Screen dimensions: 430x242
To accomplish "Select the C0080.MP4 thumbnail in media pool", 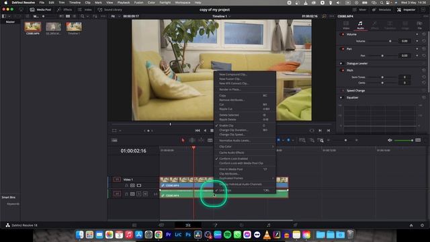I will pos(33,27).
